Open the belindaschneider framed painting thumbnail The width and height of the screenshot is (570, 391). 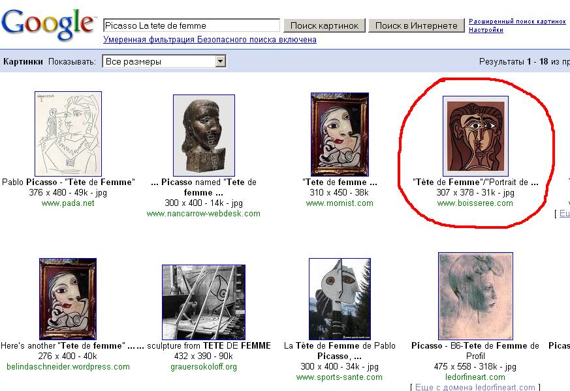(68, 299)
